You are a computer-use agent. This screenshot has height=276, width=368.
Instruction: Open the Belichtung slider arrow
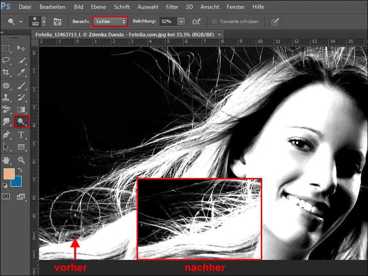181,22
